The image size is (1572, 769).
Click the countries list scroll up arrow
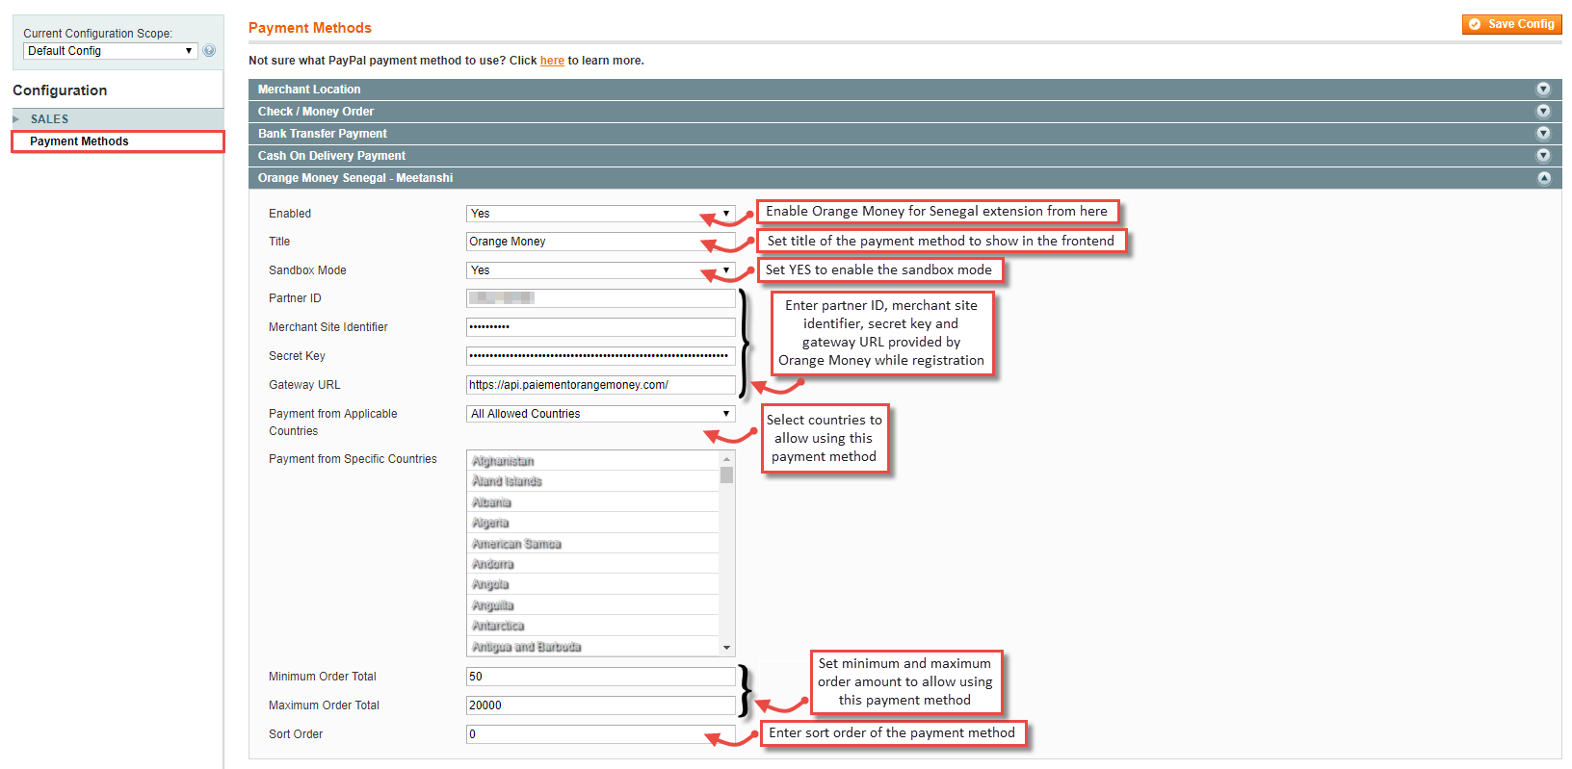727,458
